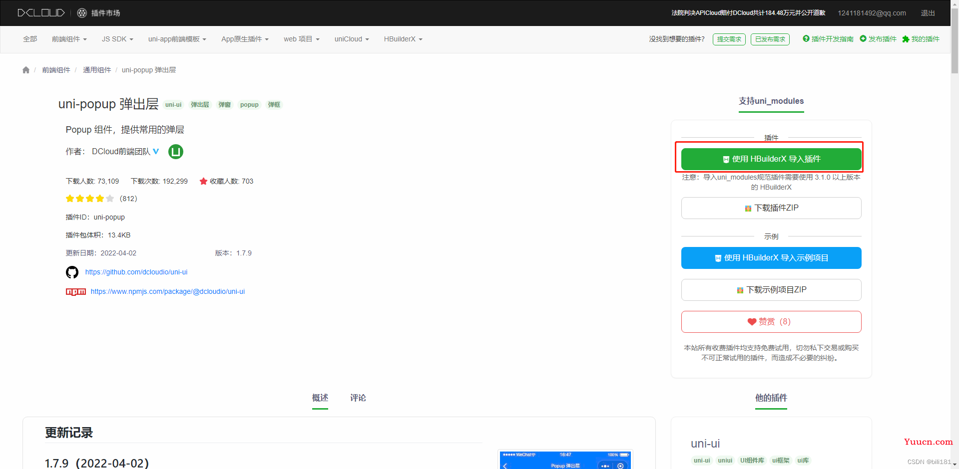Click the 弹框 tag next to title
The image size is (959, 469).
274,105
